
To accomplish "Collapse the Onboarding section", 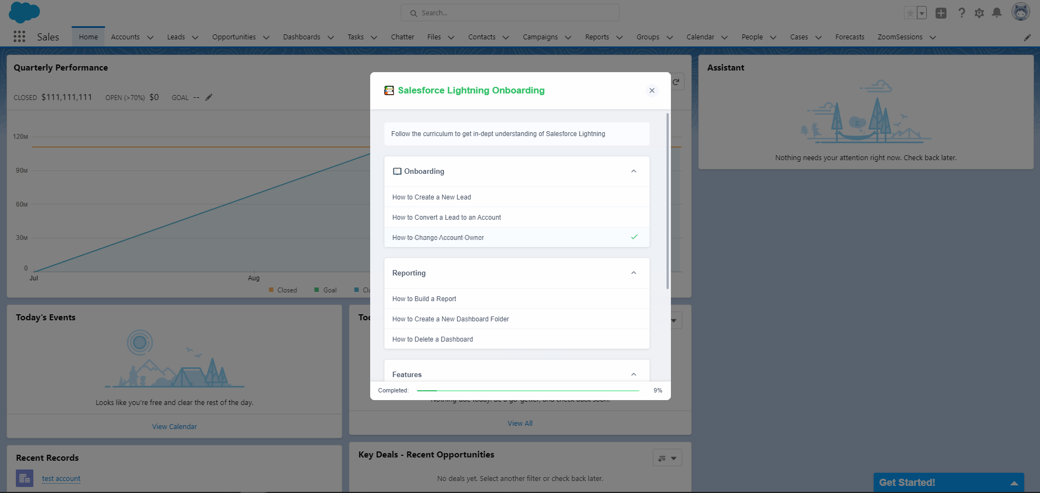I will click(x=634, y=171).
